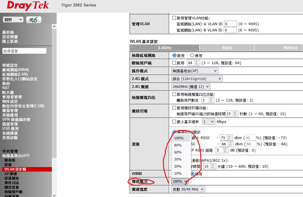
Task: Check the 限制用戶端 啟用 checkbox
Action: [174, 63]
